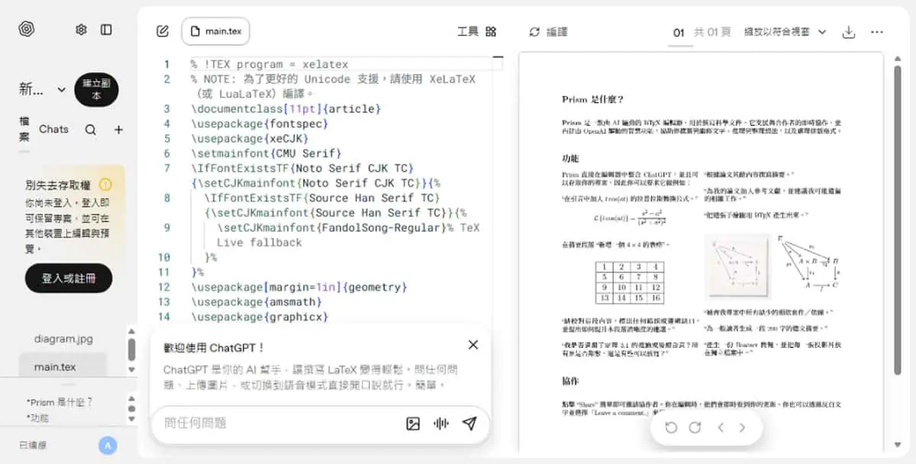
Task: Start voice mode with the waveform icon
Action: coord(441,424)
